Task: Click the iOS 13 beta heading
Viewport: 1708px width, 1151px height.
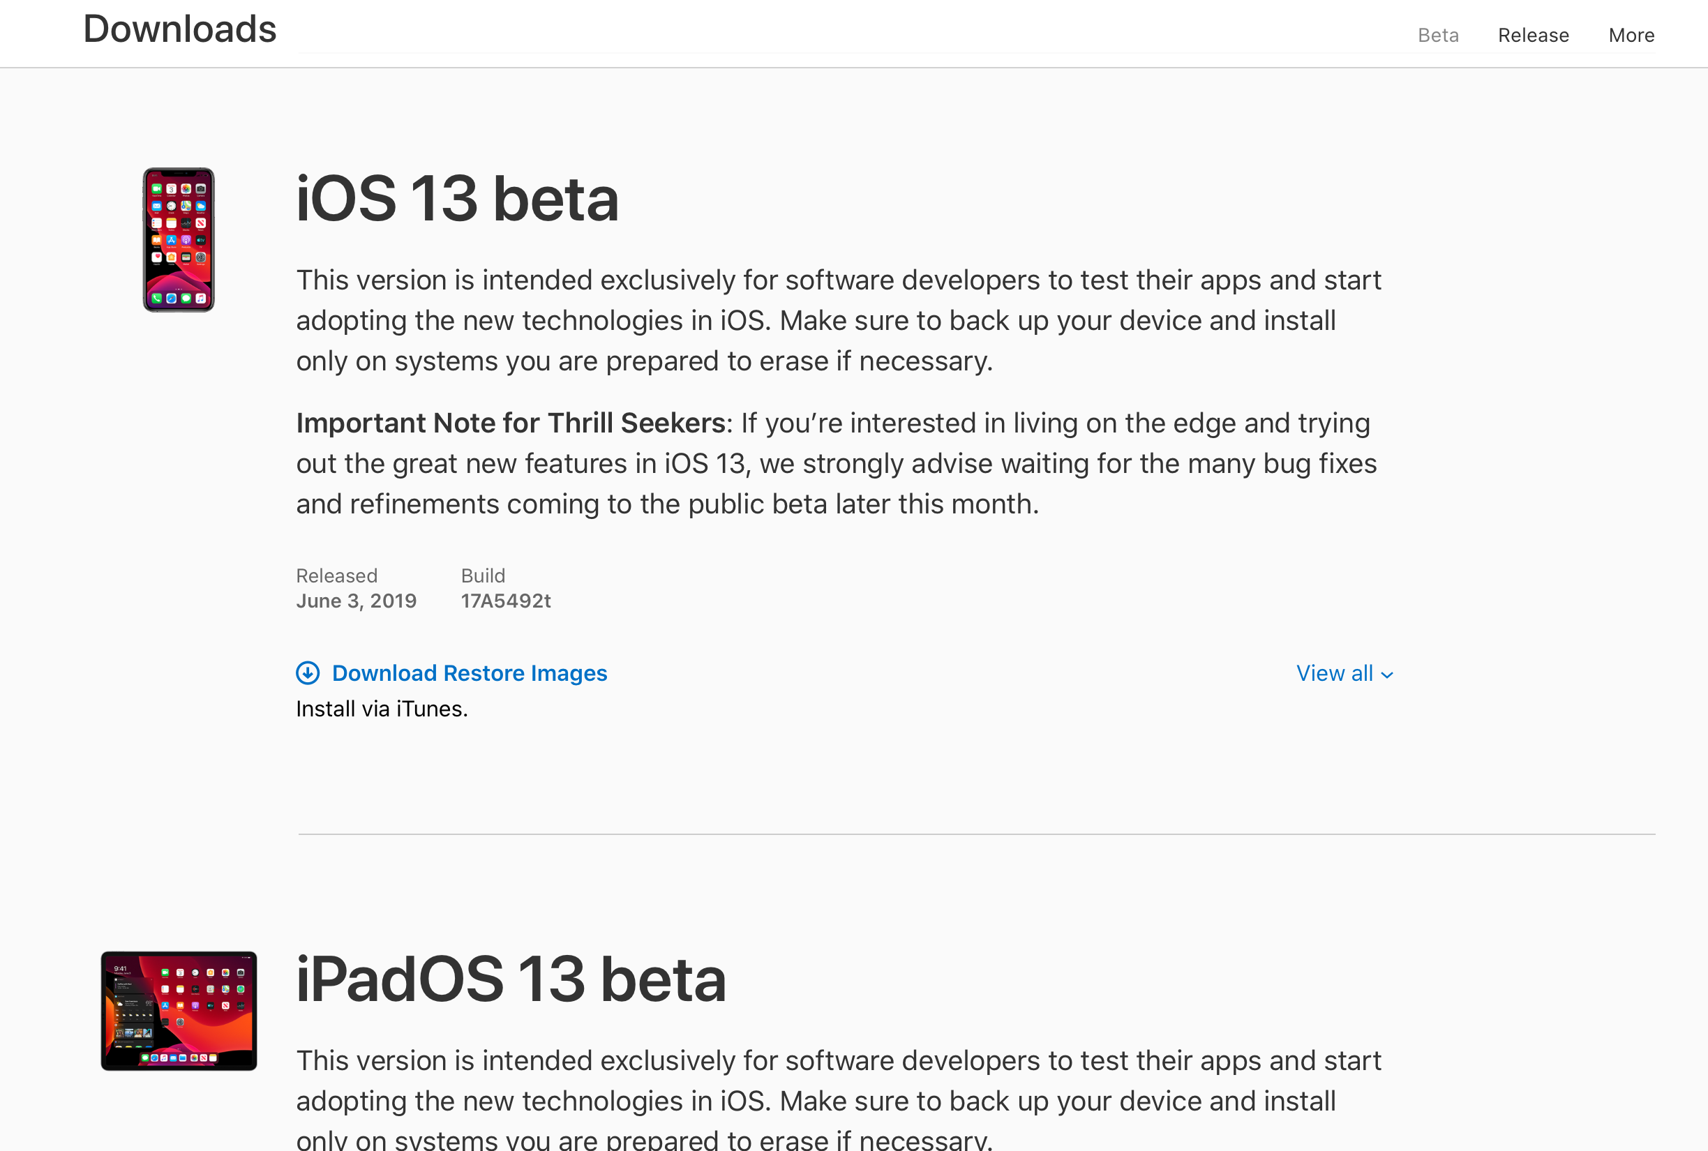Action: [x=457, y=199]
